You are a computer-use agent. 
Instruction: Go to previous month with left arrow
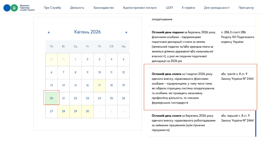(x=49, y=32)
